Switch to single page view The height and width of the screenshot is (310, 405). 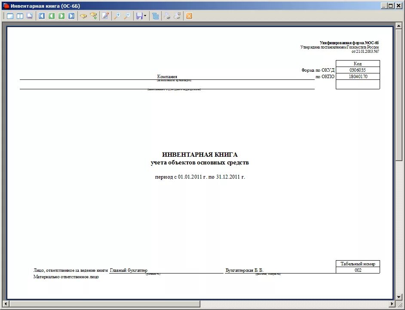point(10,16)
